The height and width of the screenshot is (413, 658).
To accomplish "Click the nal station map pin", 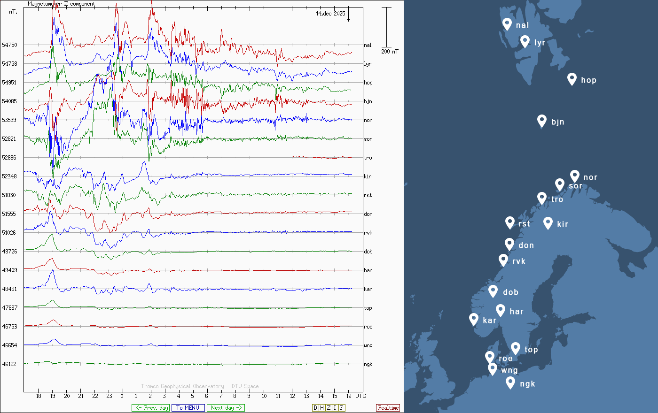I will 507,24.
